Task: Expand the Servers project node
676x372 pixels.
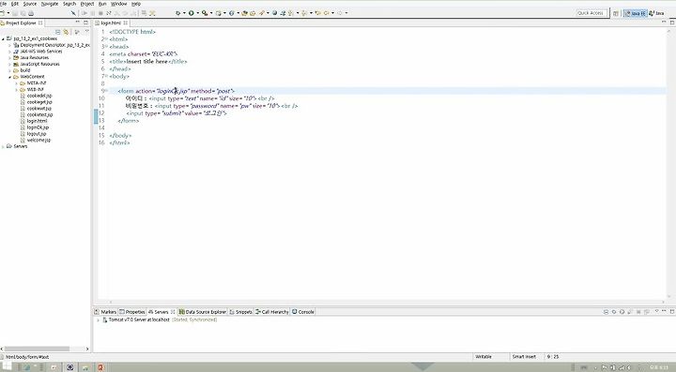Action: (3, 146)
